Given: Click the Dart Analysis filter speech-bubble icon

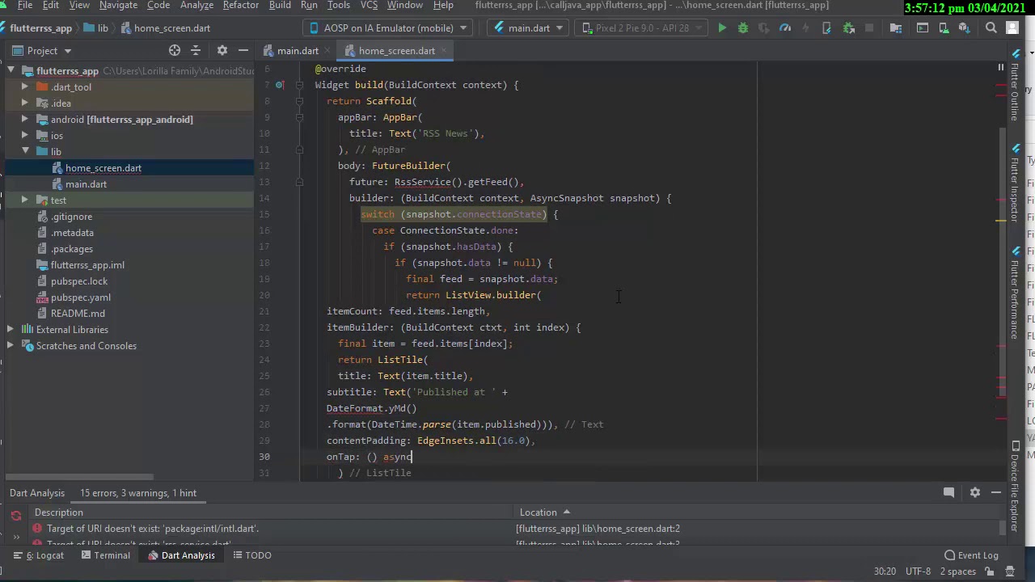Looking at the screenshot, I should pyautogui.click(x=948, y=492).
